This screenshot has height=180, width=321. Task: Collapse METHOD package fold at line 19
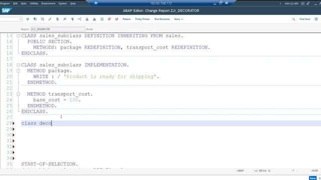[x=18, y=71]
